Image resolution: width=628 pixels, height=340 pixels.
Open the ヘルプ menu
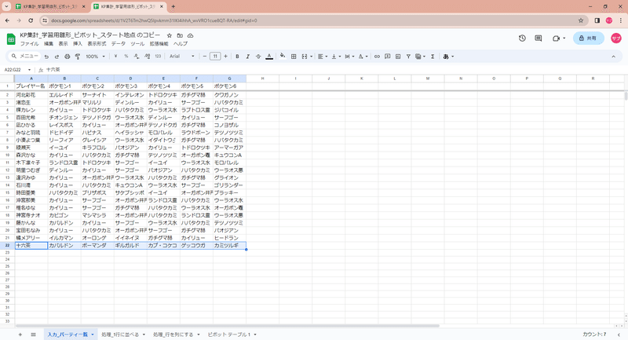pos(181,44)
